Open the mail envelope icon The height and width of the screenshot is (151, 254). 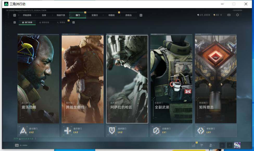[229, 15]
